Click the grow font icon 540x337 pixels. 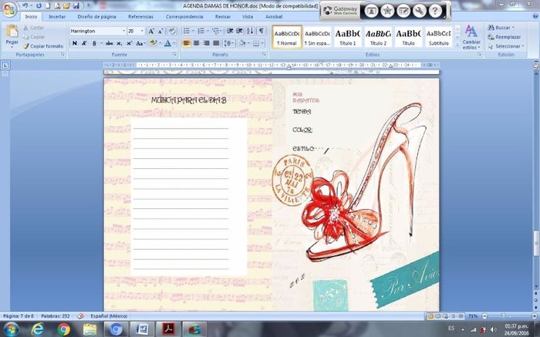[x=151, y=31]
